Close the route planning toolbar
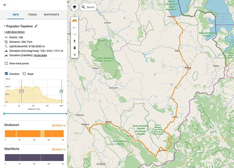 75,55
